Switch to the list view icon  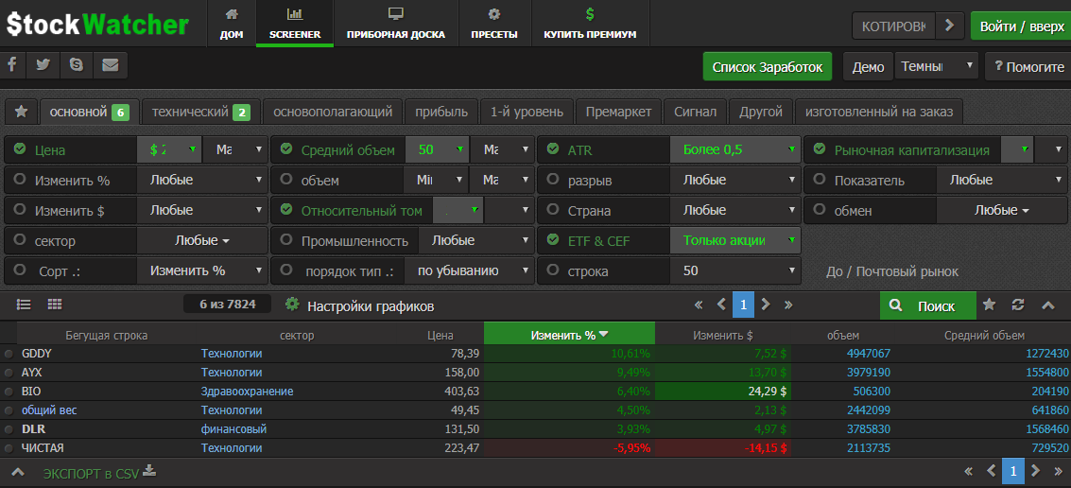pyautogui.click(x=25, y=305)
